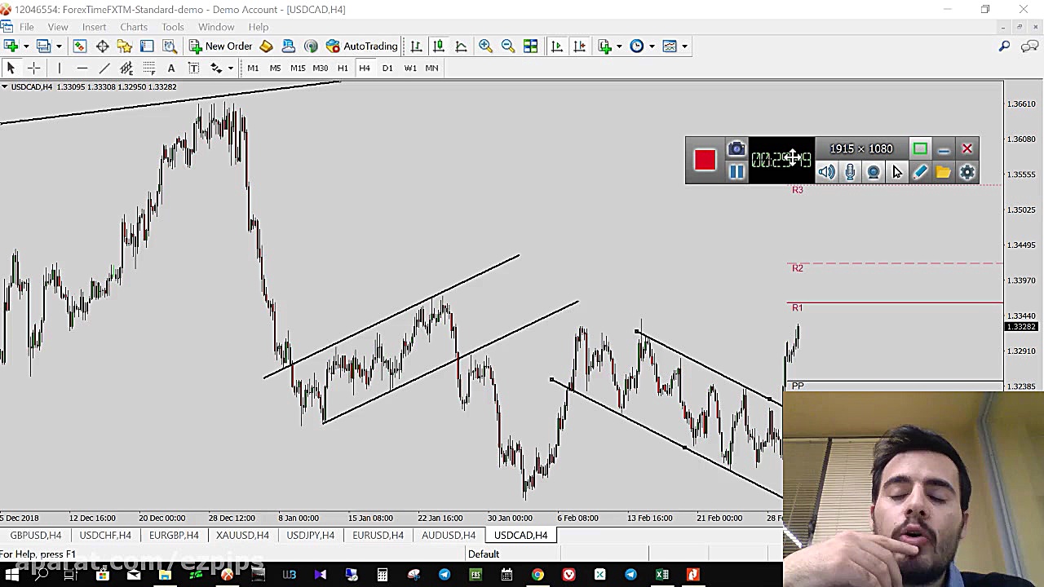Image resolution: width=1044 pixels, height=587 pixels.
Task: Zoom out on the chart
Action: [x=507, y=46]
